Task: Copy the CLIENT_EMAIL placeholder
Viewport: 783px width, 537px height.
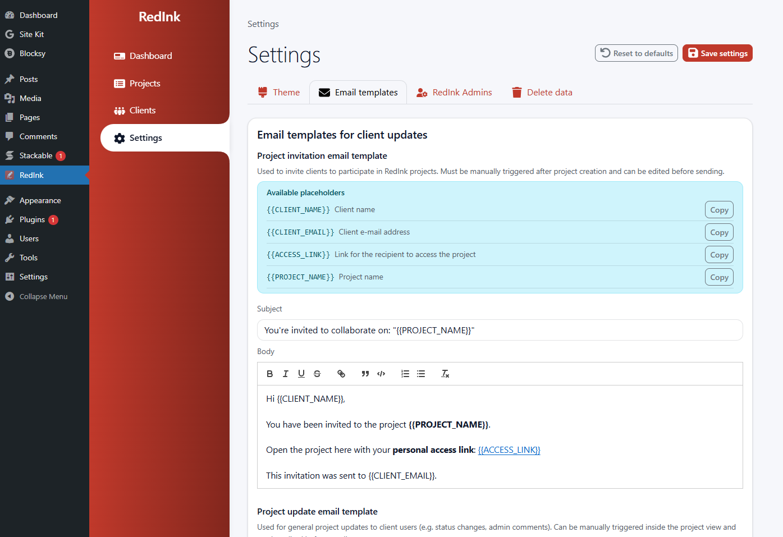Action: [719, 232]
